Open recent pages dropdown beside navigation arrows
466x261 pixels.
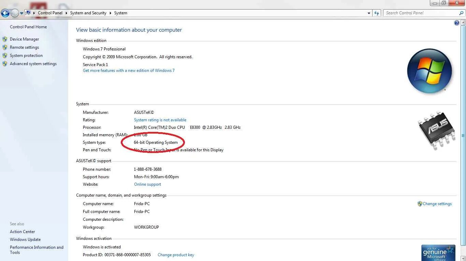(21, 13)
